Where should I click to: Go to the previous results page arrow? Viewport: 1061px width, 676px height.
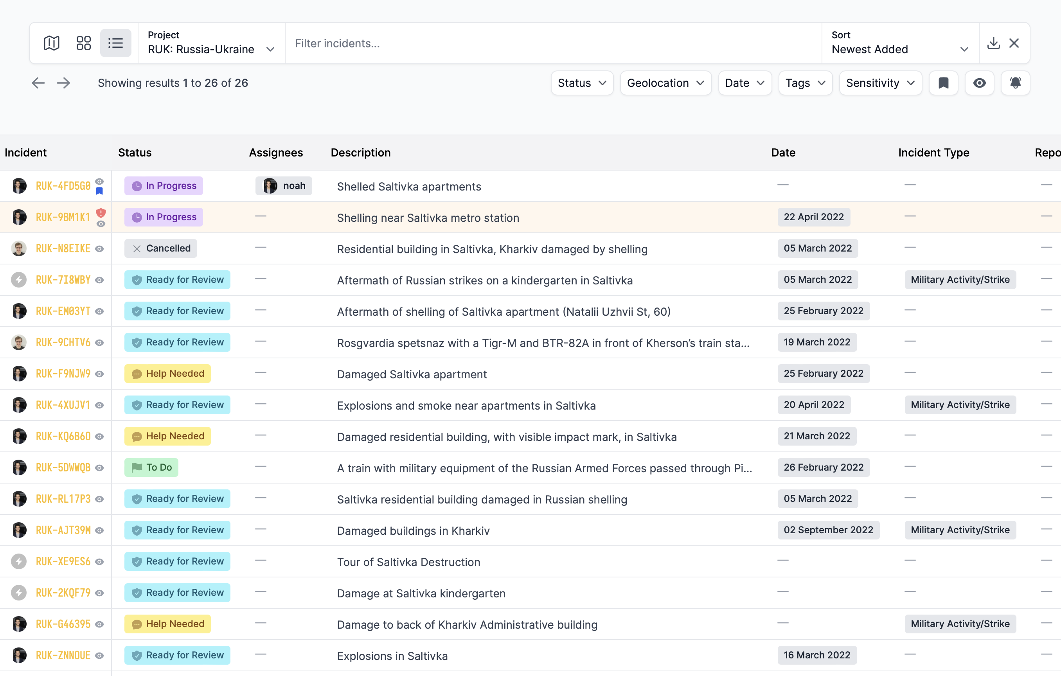point(38,83)
